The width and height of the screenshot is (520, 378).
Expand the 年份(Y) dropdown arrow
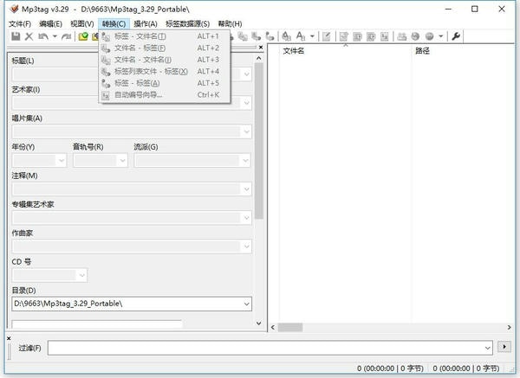coord(62,161)
